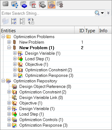Click Load Step icon under New Problem (1)
Viewport: 112px width, 130px height.
tap(20, 59)
